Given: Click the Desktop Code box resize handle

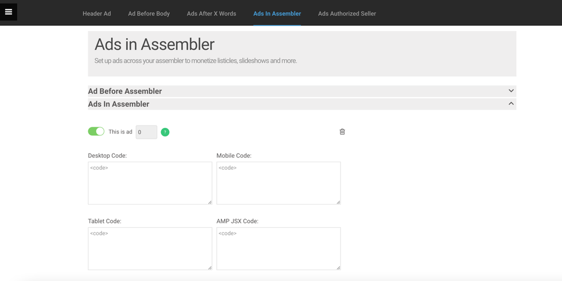Looking at the screenshot, I should [x=210, y=202].
